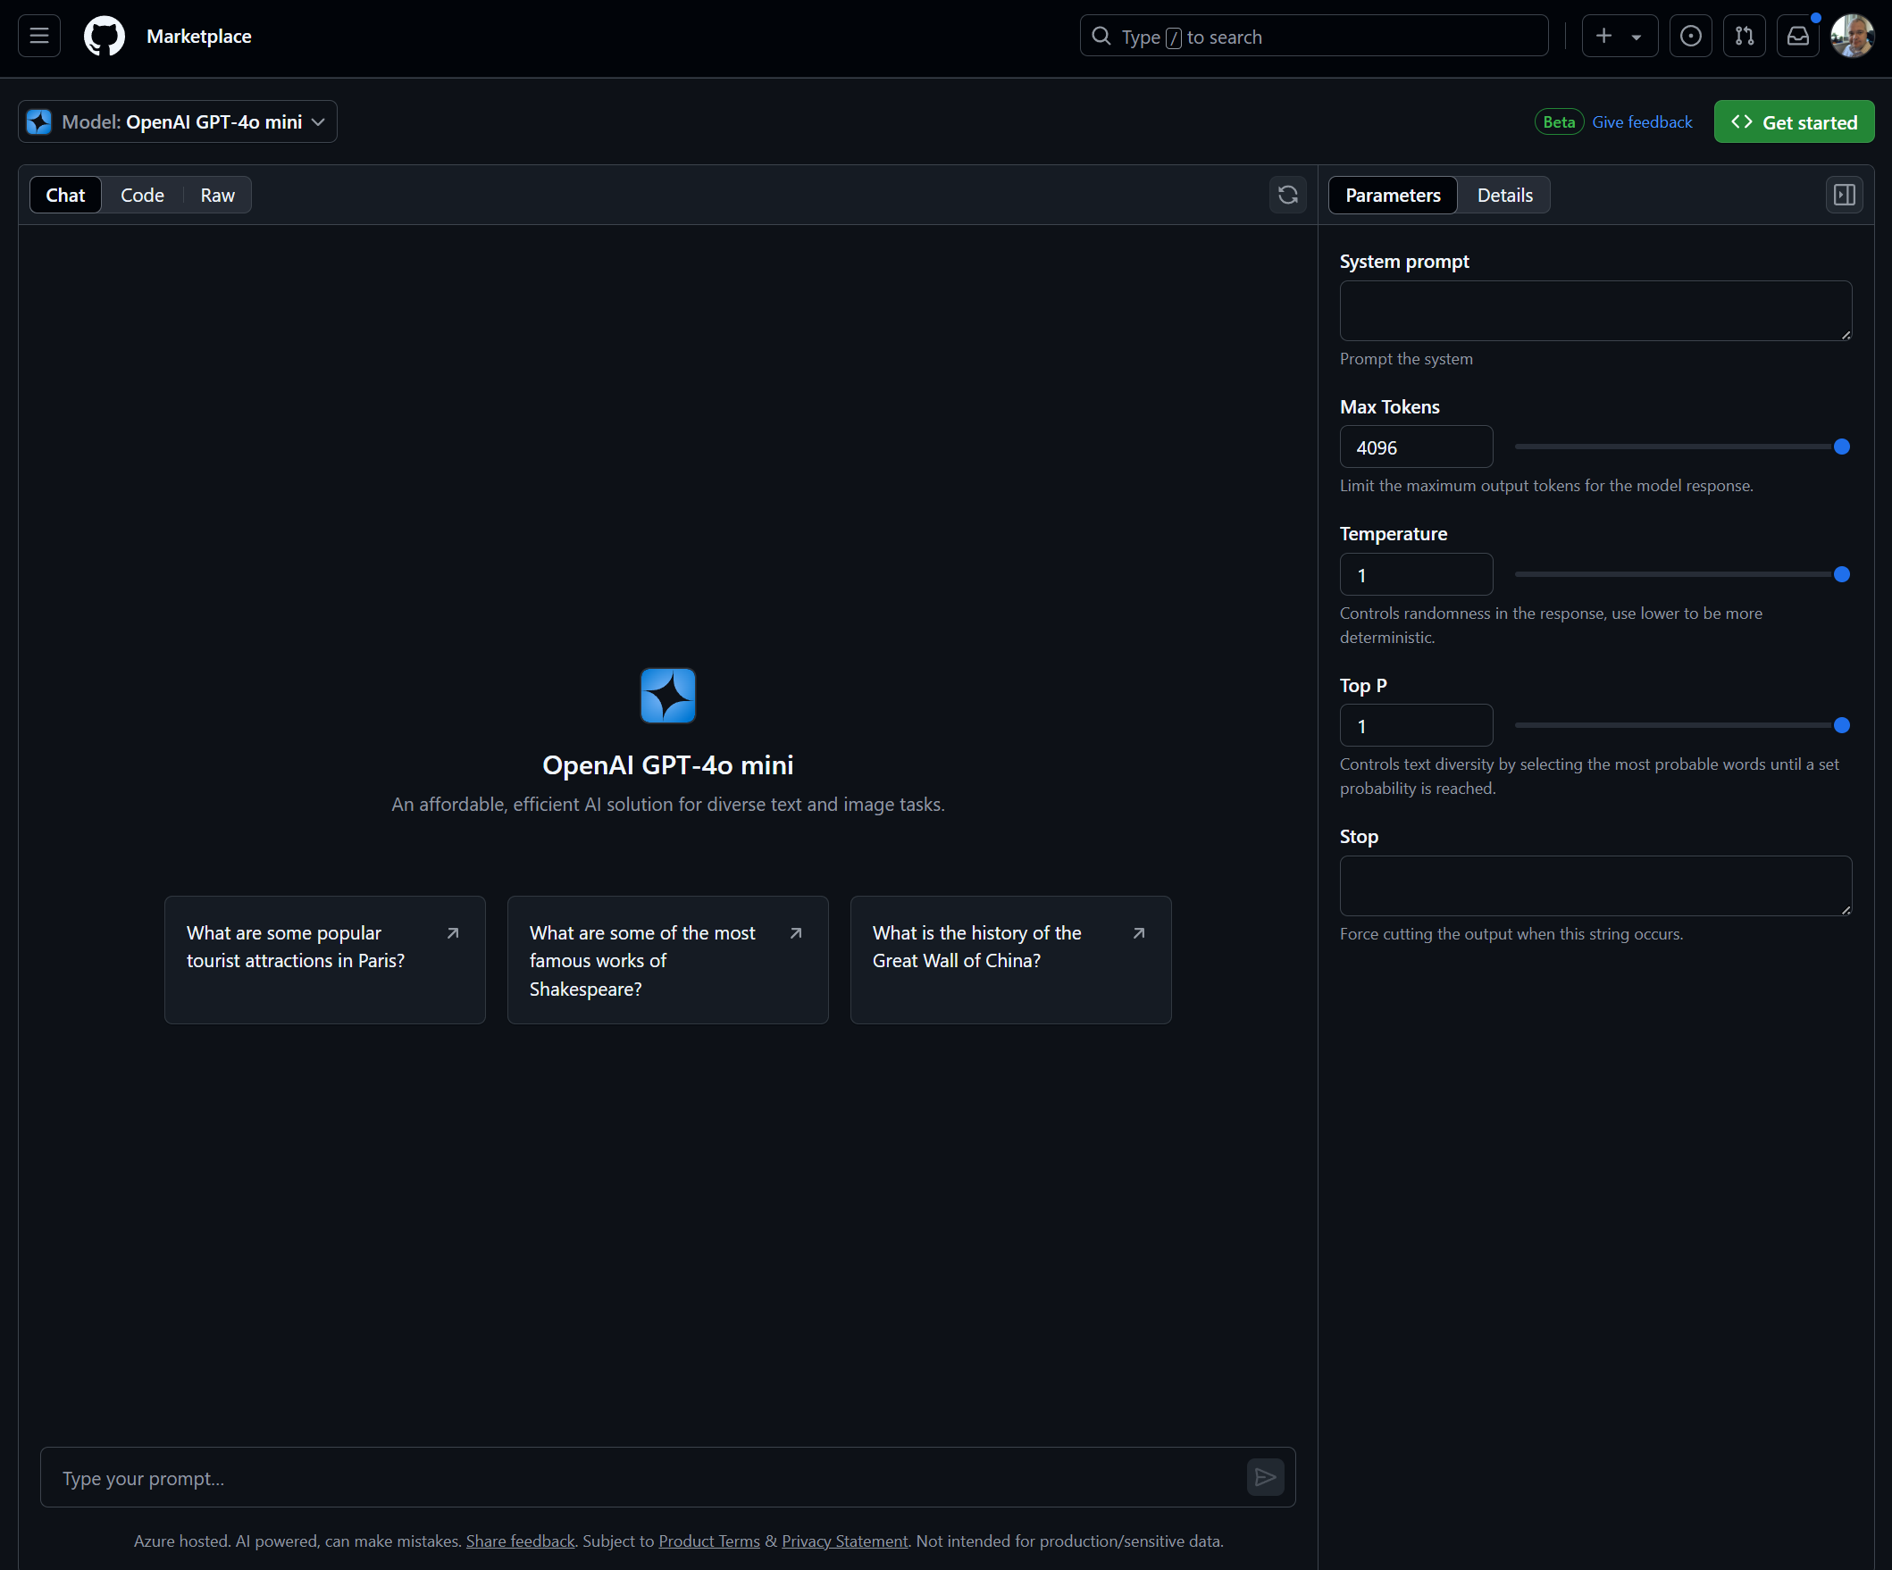Open the issues icon in header
This screenshot has width=1892, height=1570.
coord(1690,36)
